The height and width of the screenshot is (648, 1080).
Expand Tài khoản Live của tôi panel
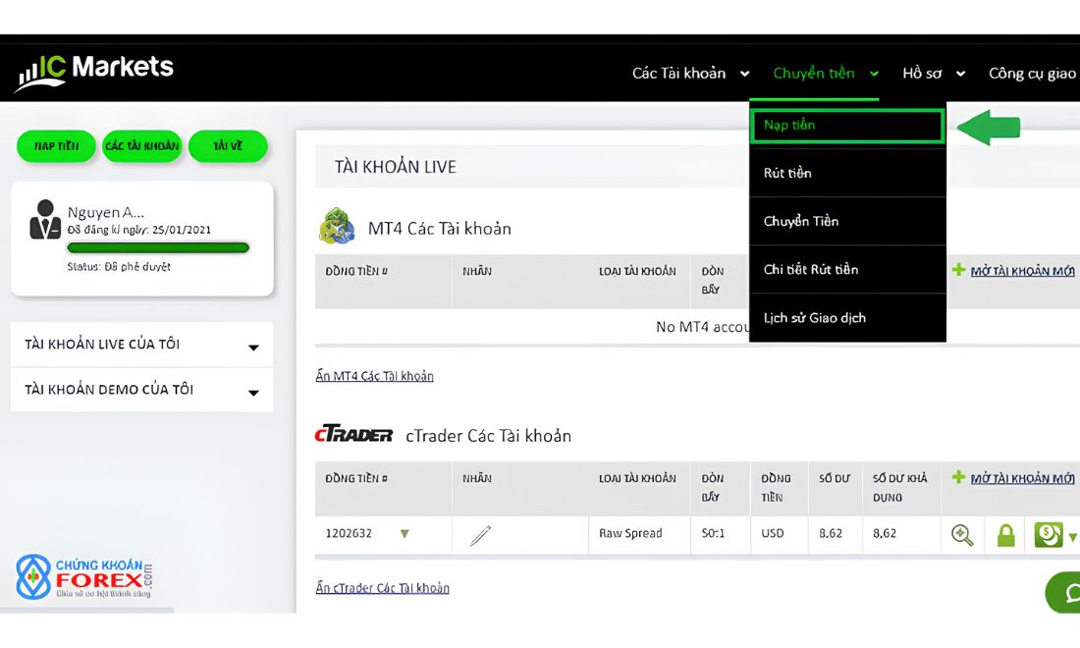click(x=142, y=345)
